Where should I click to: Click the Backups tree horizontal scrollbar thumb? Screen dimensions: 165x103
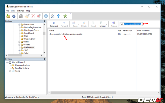click(15, 55)
